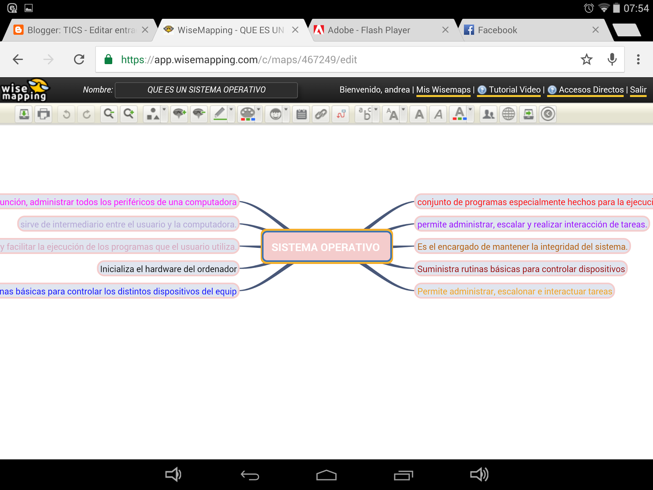Switch to the Facebook tab
Viewport: 653px width, 490px height.
coord(498,30)
